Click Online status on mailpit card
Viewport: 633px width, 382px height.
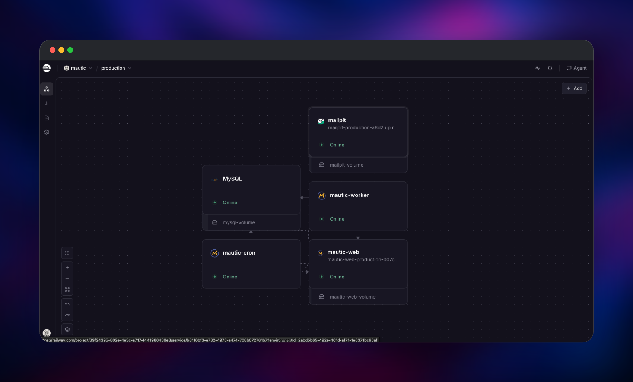(x=337, y=145)
